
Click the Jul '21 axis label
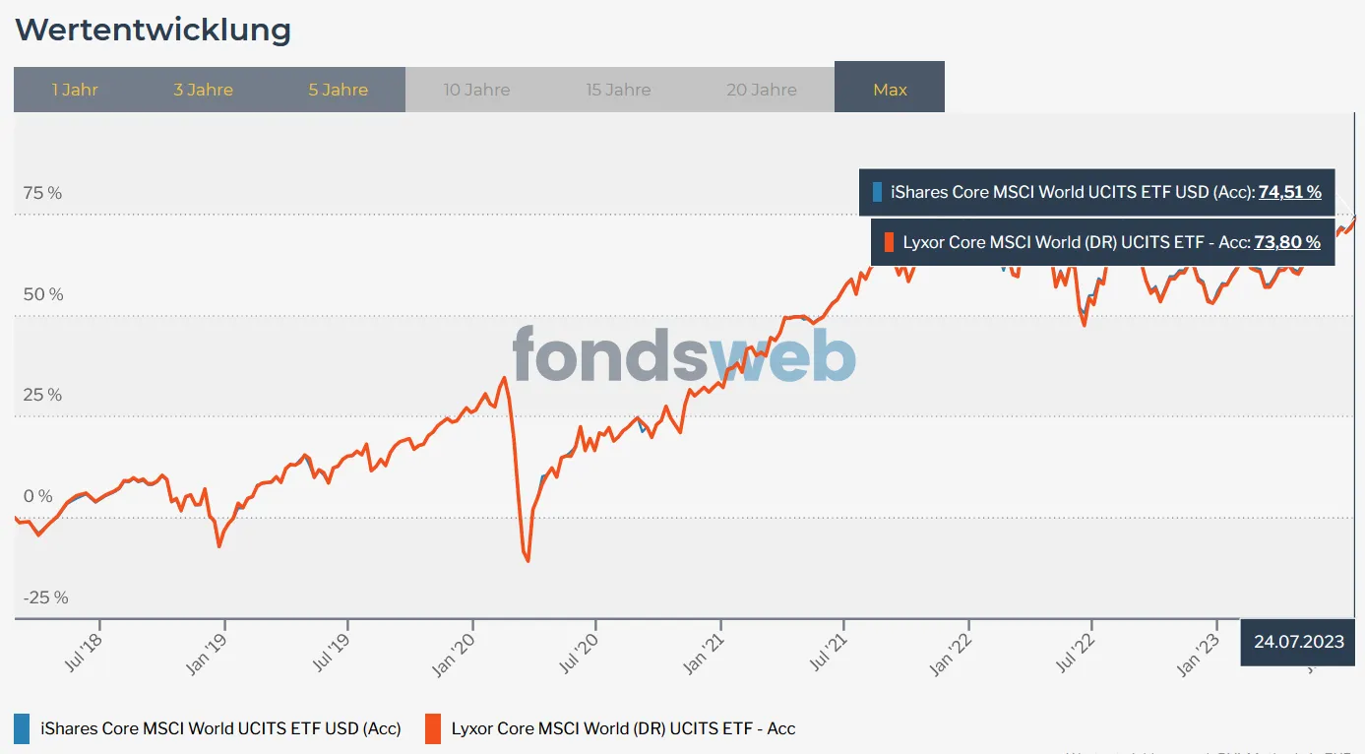[828, 651]
